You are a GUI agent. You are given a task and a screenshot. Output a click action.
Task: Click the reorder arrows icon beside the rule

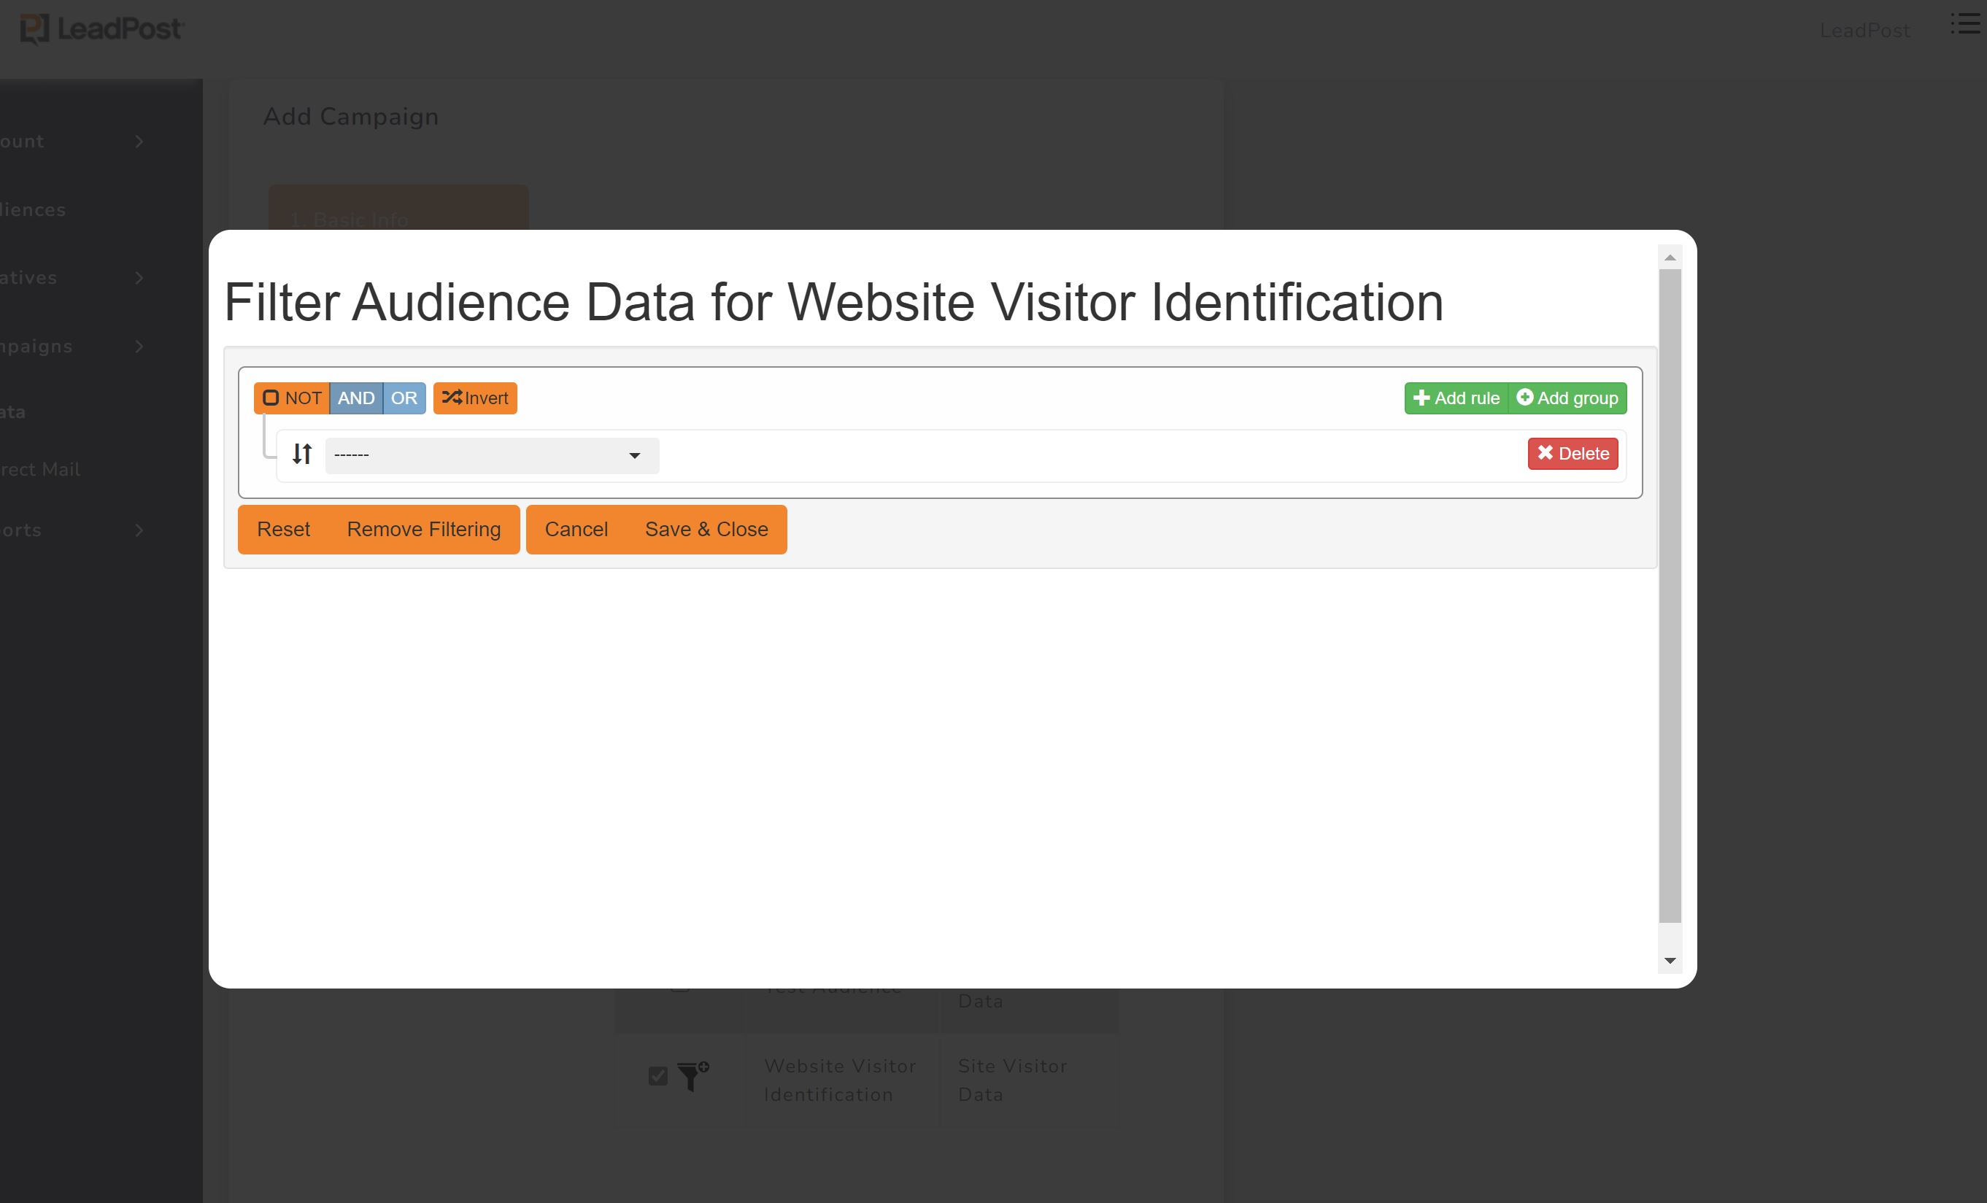[301, 454]
